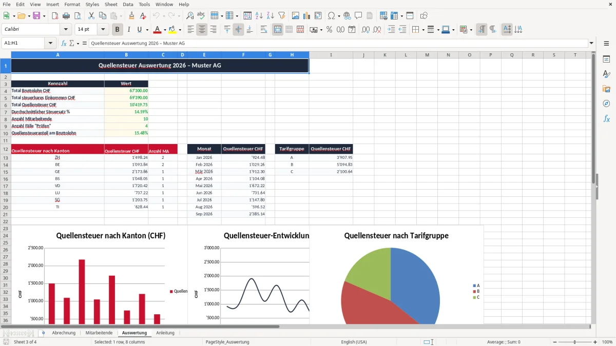Activate Clone Formatting paintbrush
This screenshot has height=346, width=616.
click(x=132, y=16)
